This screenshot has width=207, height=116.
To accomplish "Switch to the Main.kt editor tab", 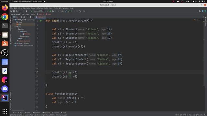I will click(40, 17).
